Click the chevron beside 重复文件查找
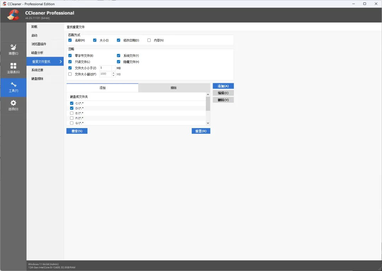This screenshot has width=382, height=271. point(61,61)
